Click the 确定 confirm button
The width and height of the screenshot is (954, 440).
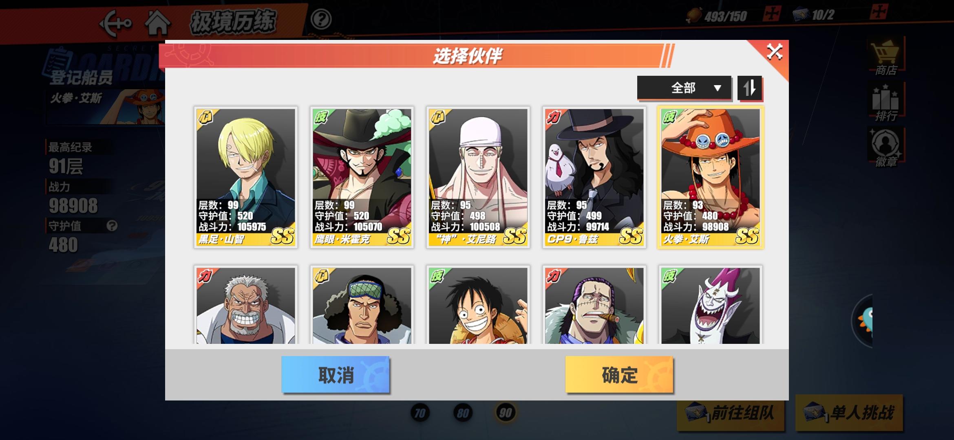[619, 374]
